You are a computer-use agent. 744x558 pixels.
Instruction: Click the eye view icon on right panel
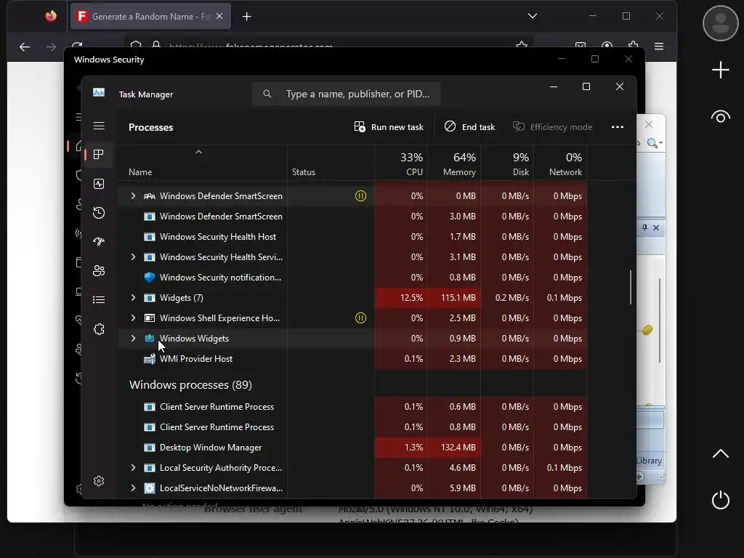(720, 117)
